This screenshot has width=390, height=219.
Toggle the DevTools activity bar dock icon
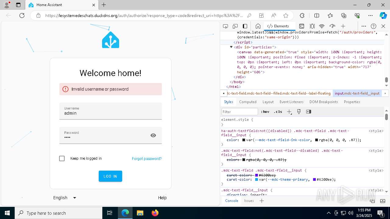(245, 26)
